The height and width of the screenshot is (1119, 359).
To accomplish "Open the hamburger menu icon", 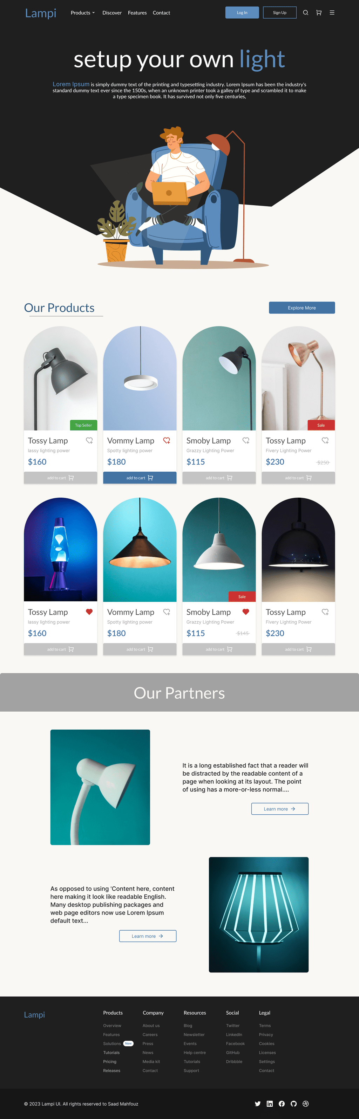I will pos(332,13).
